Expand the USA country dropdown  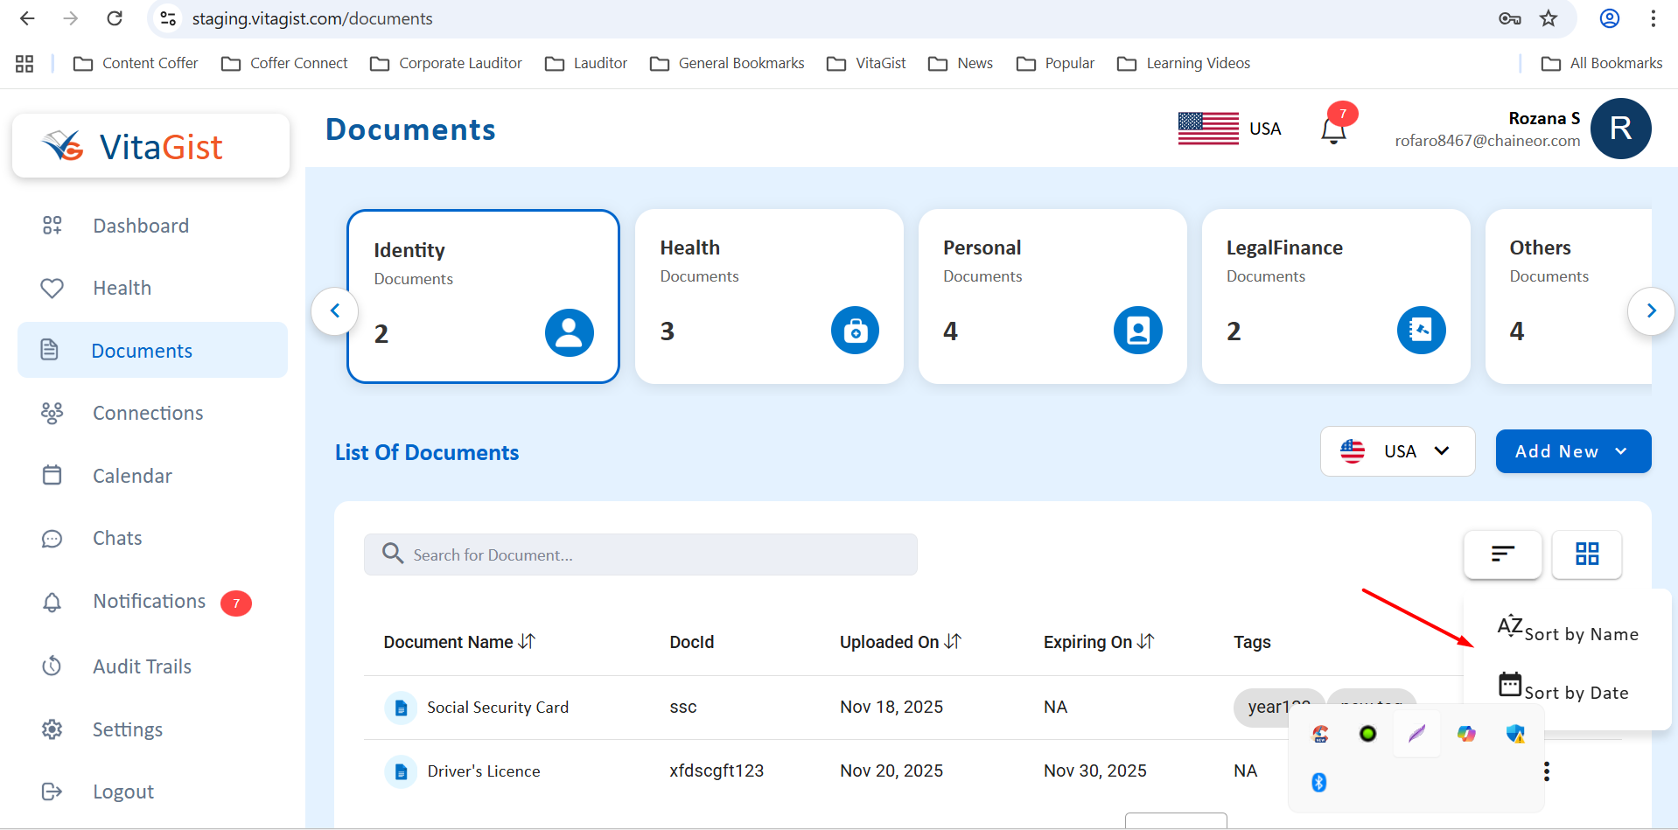[1397, 451]
